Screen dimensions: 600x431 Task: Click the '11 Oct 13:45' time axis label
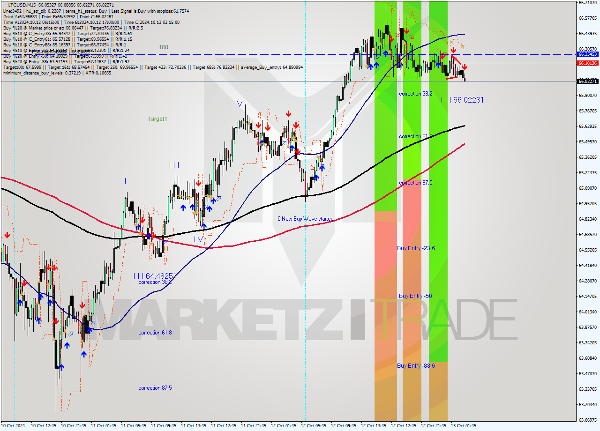pos(194,426)
